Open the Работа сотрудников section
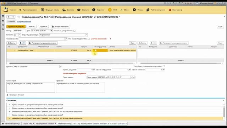Viewport: 227px width, 128px height. tap(156, 10)
